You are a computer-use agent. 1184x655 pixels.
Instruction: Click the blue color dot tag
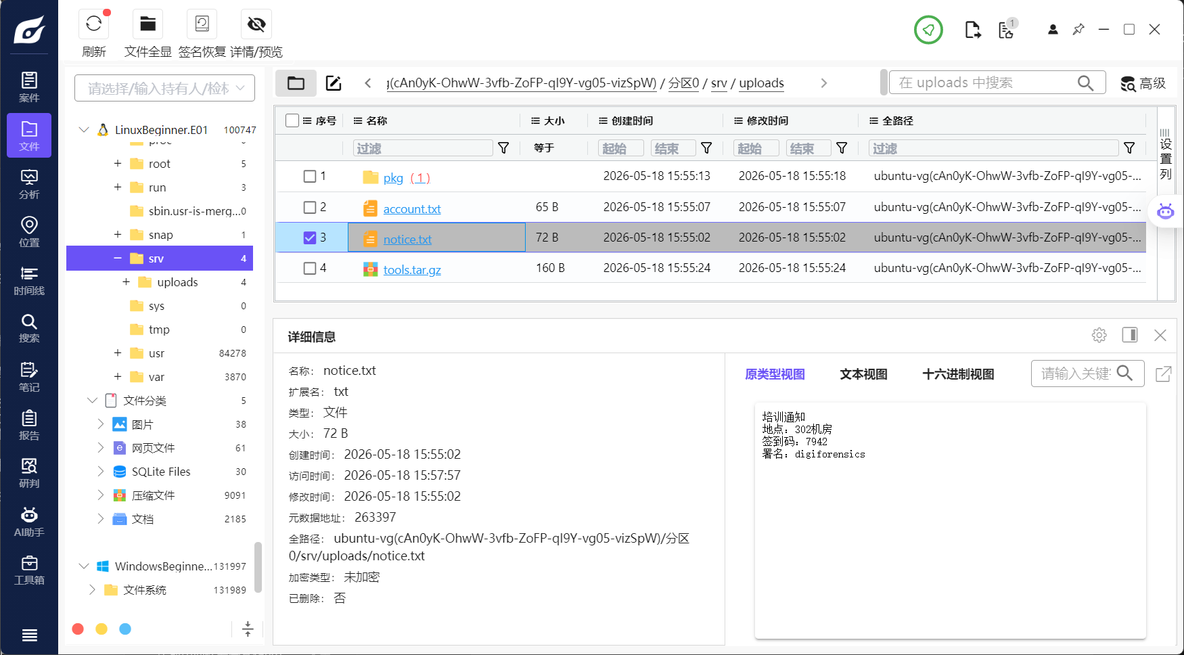(125, 629)
